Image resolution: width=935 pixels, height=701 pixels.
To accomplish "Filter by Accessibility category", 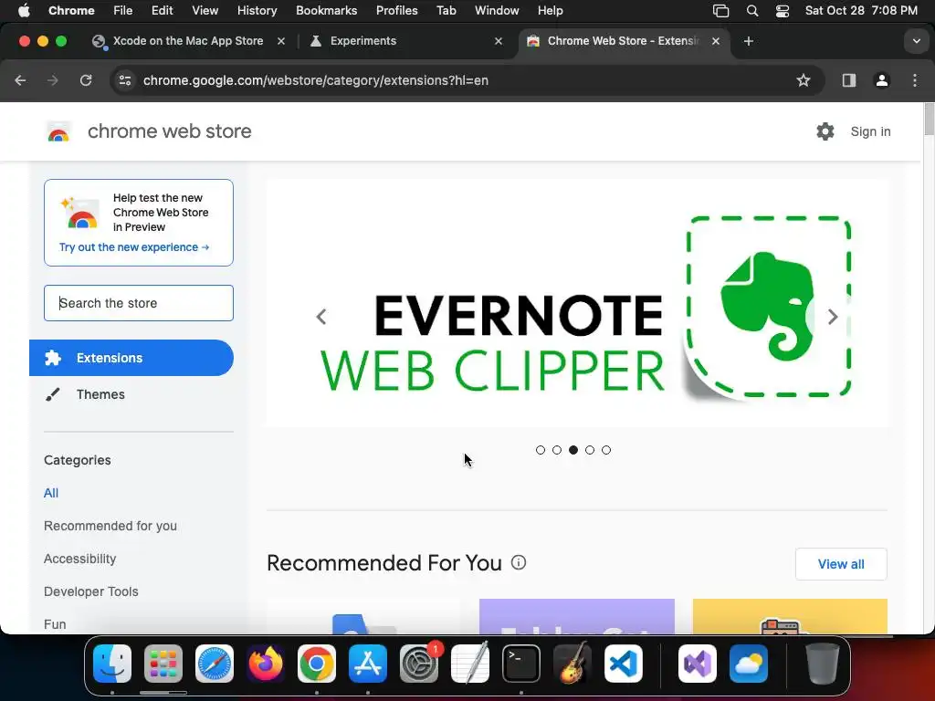I will pos(80,559).
